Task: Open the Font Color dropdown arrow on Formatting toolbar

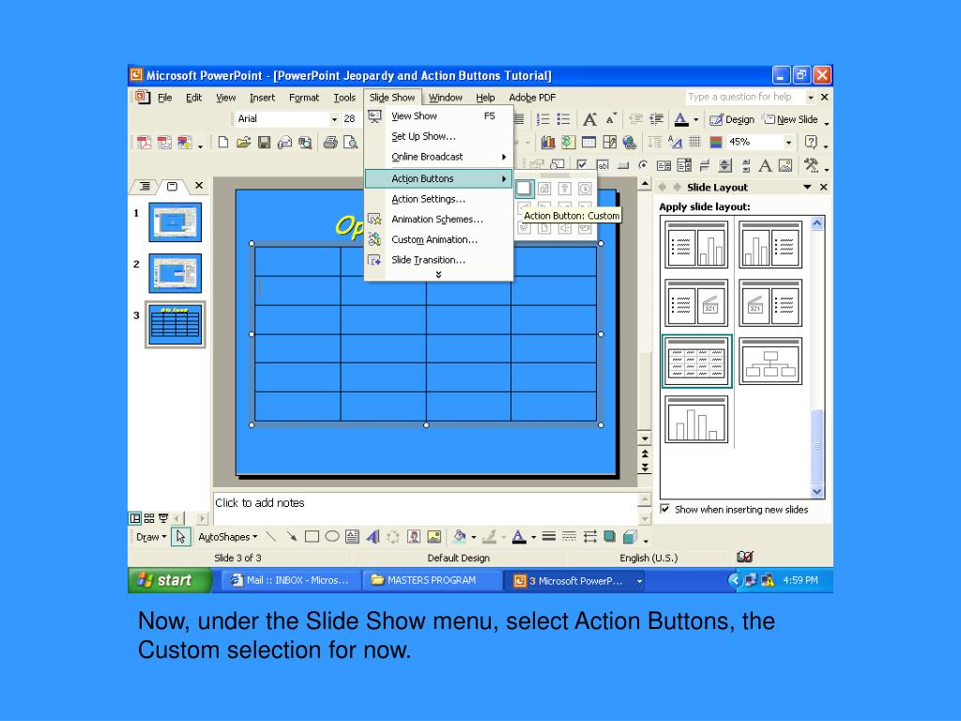Action: point(695,119)
